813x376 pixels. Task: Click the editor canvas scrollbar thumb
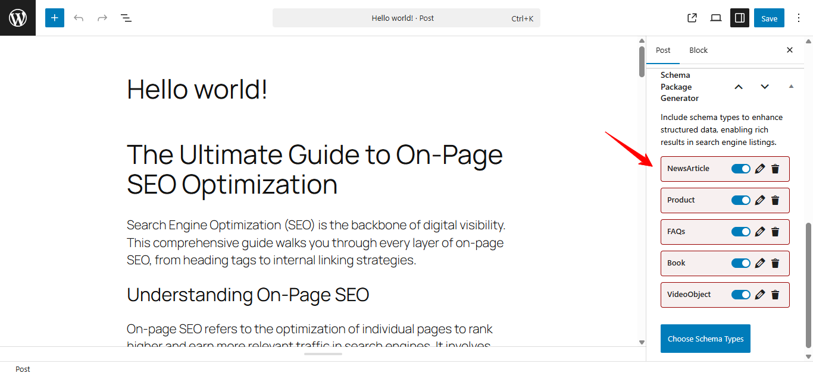(x=642, y=62)
